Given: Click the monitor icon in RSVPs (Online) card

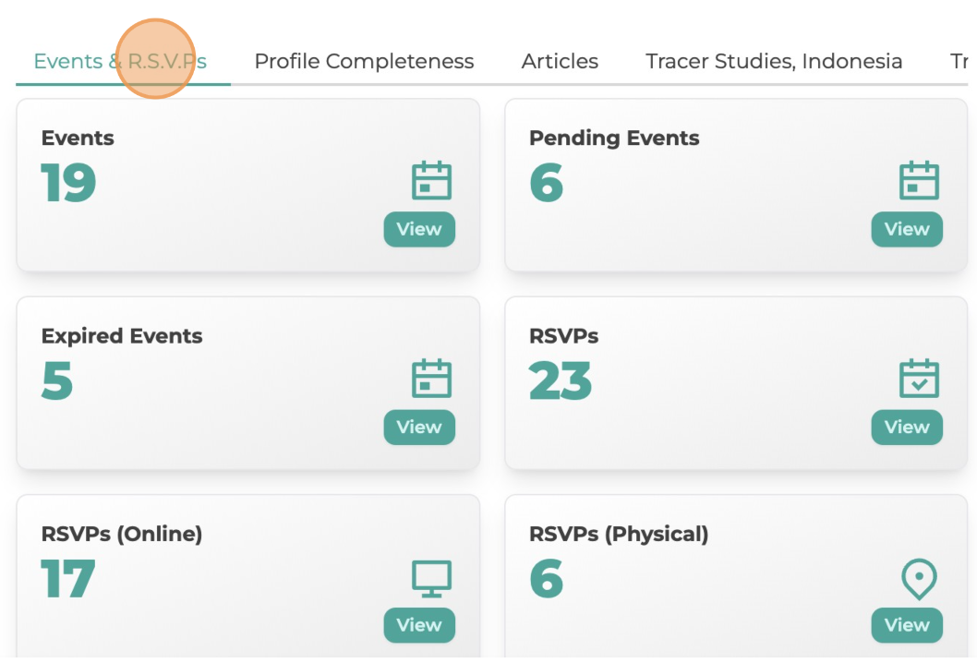Looking at the screenshot, I should pyautogui.click(x=432, y=579).
